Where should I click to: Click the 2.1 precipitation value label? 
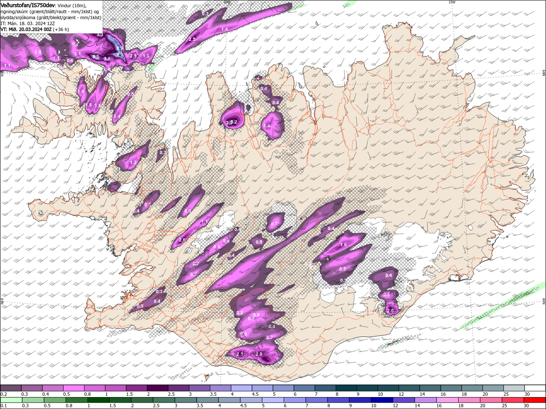pos(133,56)
